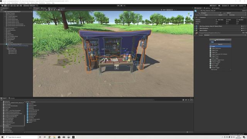Choose the New script option

(x=220, y=69)
